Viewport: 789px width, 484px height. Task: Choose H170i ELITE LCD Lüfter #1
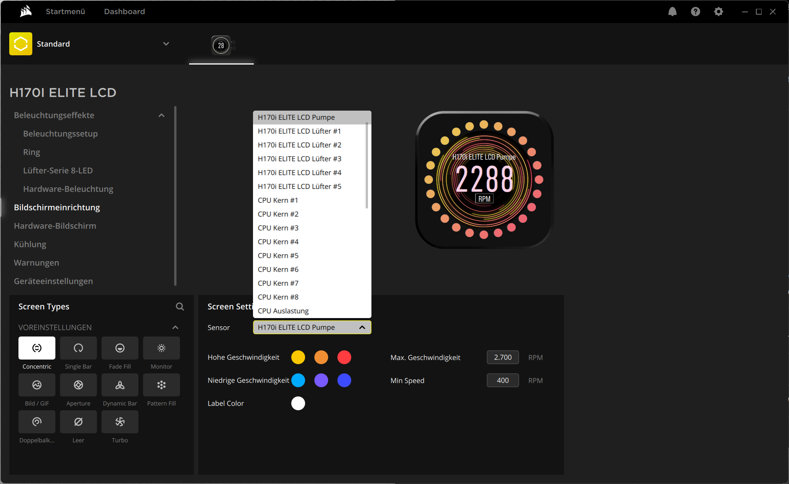point(310,131)
